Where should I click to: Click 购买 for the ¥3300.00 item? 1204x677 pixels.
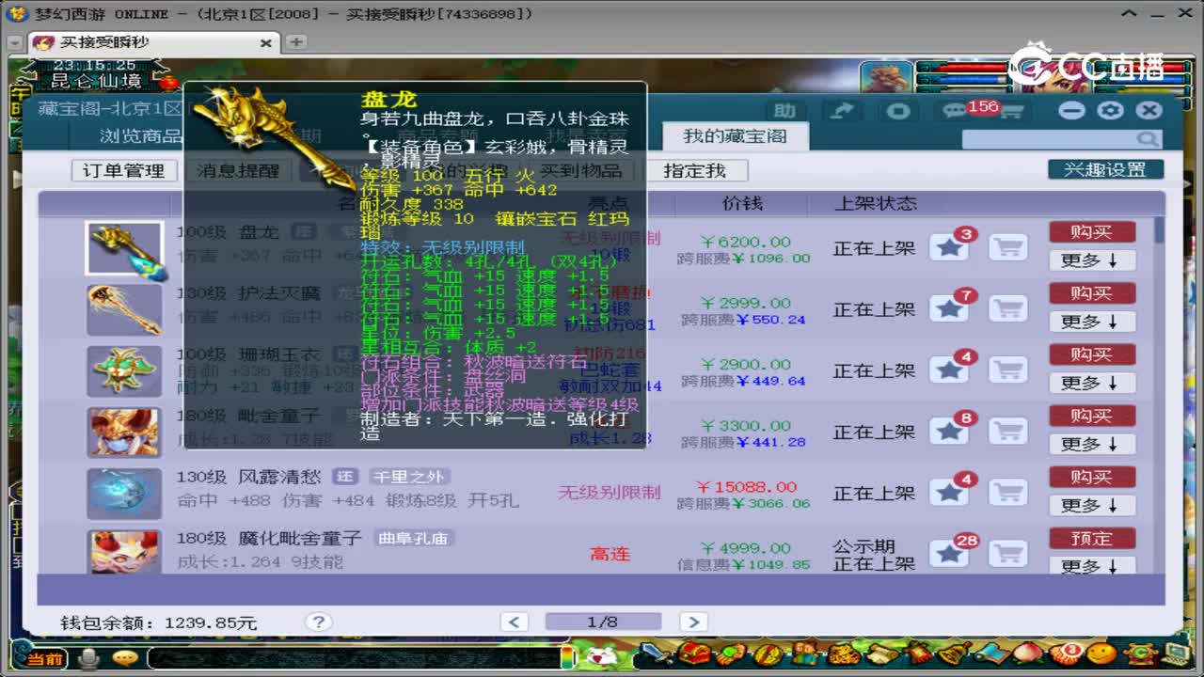click(x=1092, y=416)
